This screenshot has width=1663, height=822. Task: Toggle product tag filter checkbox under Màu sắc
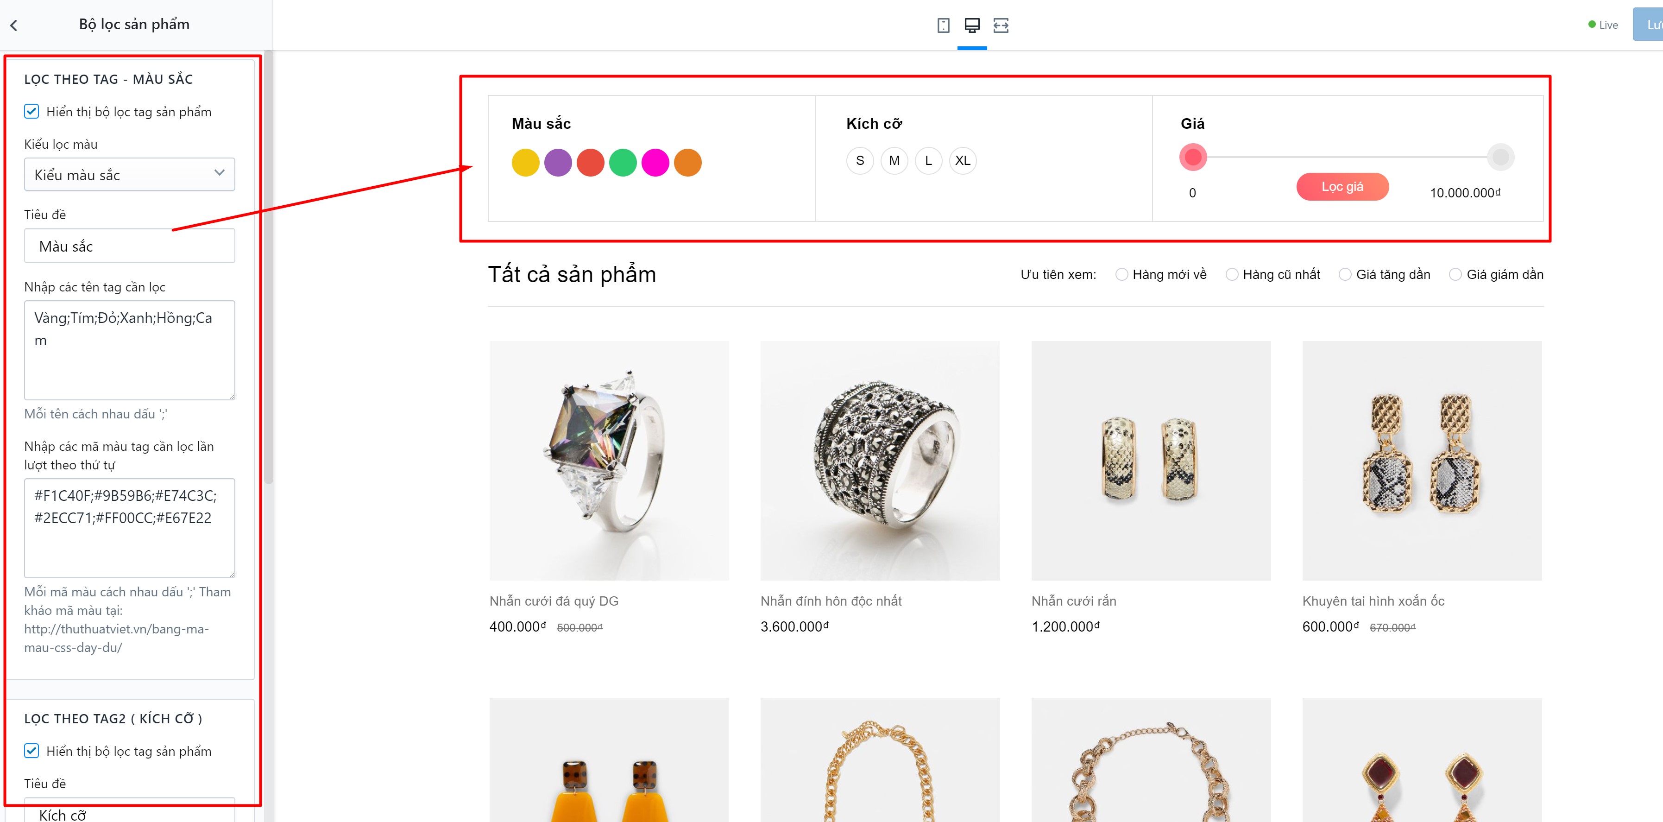(x=31, y=111)
